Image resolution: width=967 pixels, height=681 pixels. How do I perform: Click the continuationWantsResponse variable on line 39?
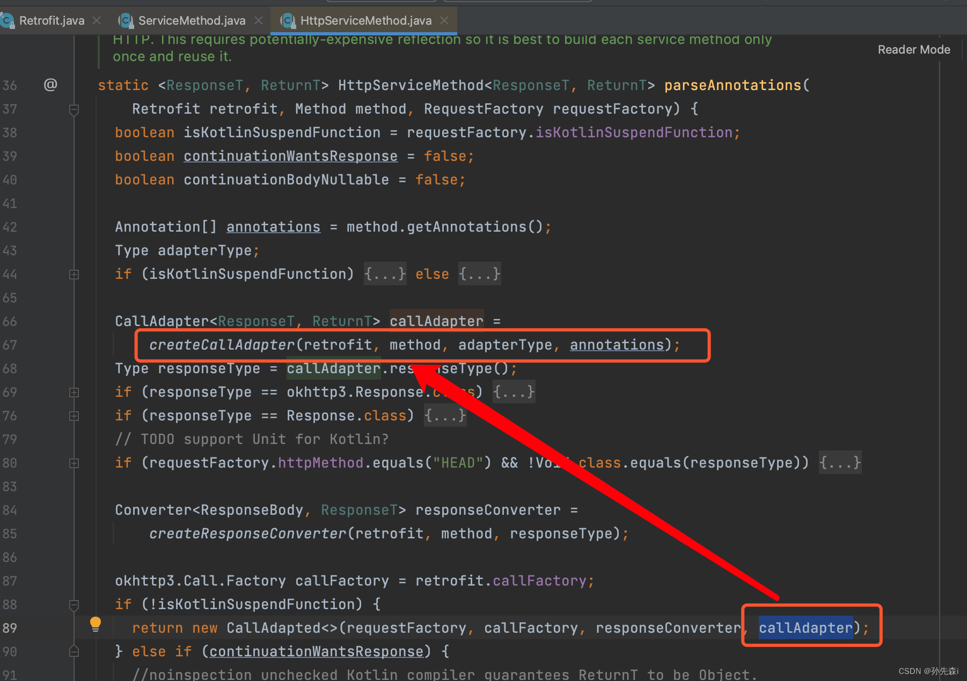[290, 156]
